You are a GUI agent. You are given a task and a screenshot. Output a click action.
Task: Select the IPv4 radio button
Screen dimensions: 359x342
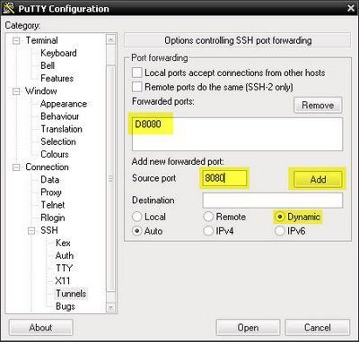pos(208,231)
